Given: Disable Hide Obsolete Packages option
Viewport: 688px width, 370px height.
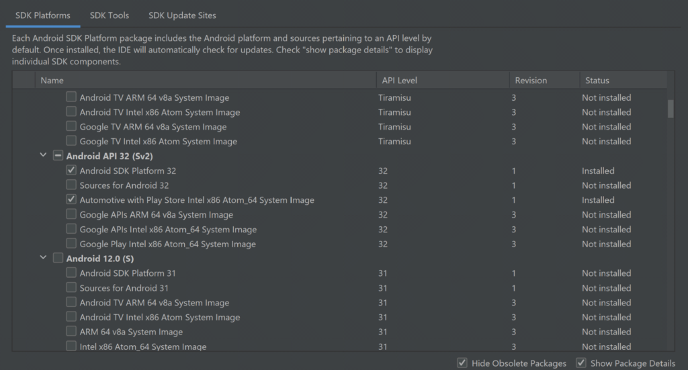Looking at the screenshot, I should point(462,363).
